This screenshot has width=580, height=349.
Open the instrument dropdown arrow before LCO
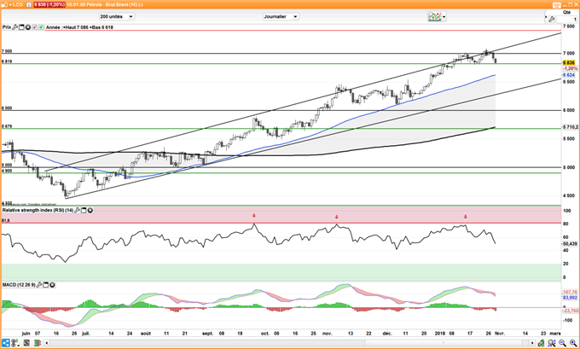[x=10, y=5]
